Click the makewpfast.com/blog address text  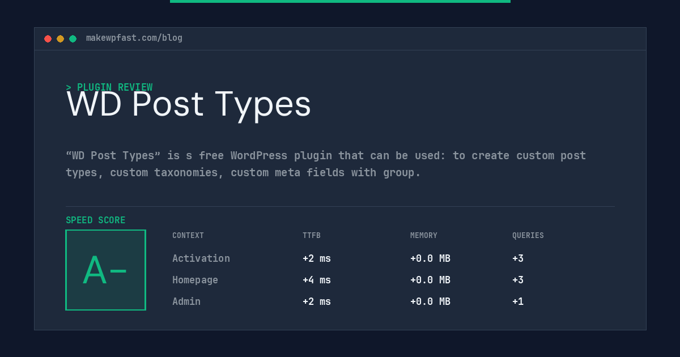[x=134, y=38]
